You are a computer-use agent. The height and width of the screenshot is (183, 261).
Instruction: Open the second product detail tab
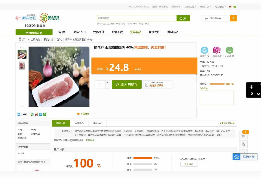[x=79, y=123]
